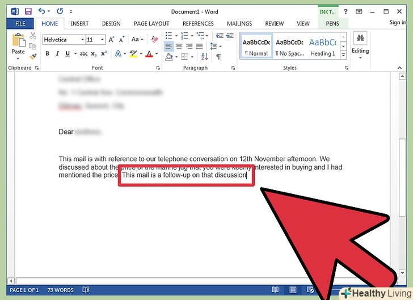Customize Quick Access Toolbar dropdown

point(71,11)
